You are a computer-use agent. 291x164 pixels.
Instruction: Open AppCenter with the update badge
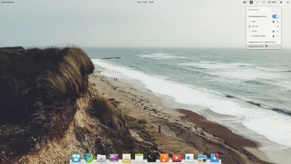click(x=215, y=158)
